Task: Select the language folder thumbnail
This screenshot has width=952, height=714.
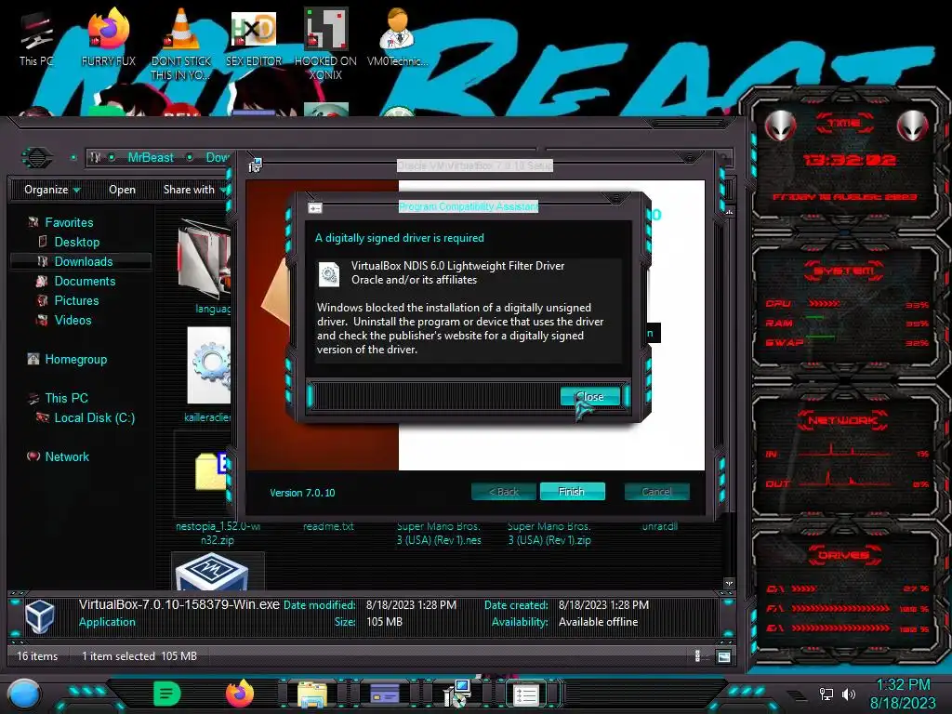Action: [x=205, y=261]
